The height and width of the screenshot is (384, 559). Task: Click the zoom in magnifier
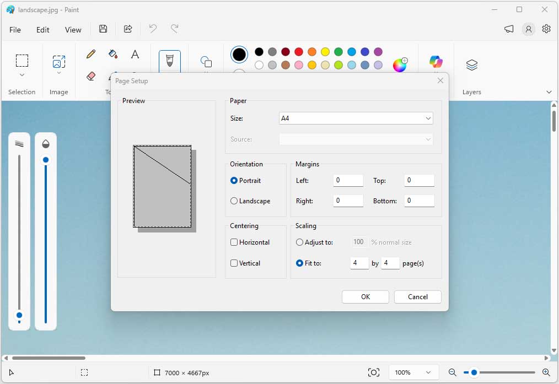pos(546,372)
